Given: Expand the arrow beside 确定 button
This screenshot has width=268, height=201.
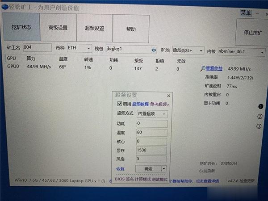Looking at the screenshot, I should pyautogui.click(x=164, y=169).
